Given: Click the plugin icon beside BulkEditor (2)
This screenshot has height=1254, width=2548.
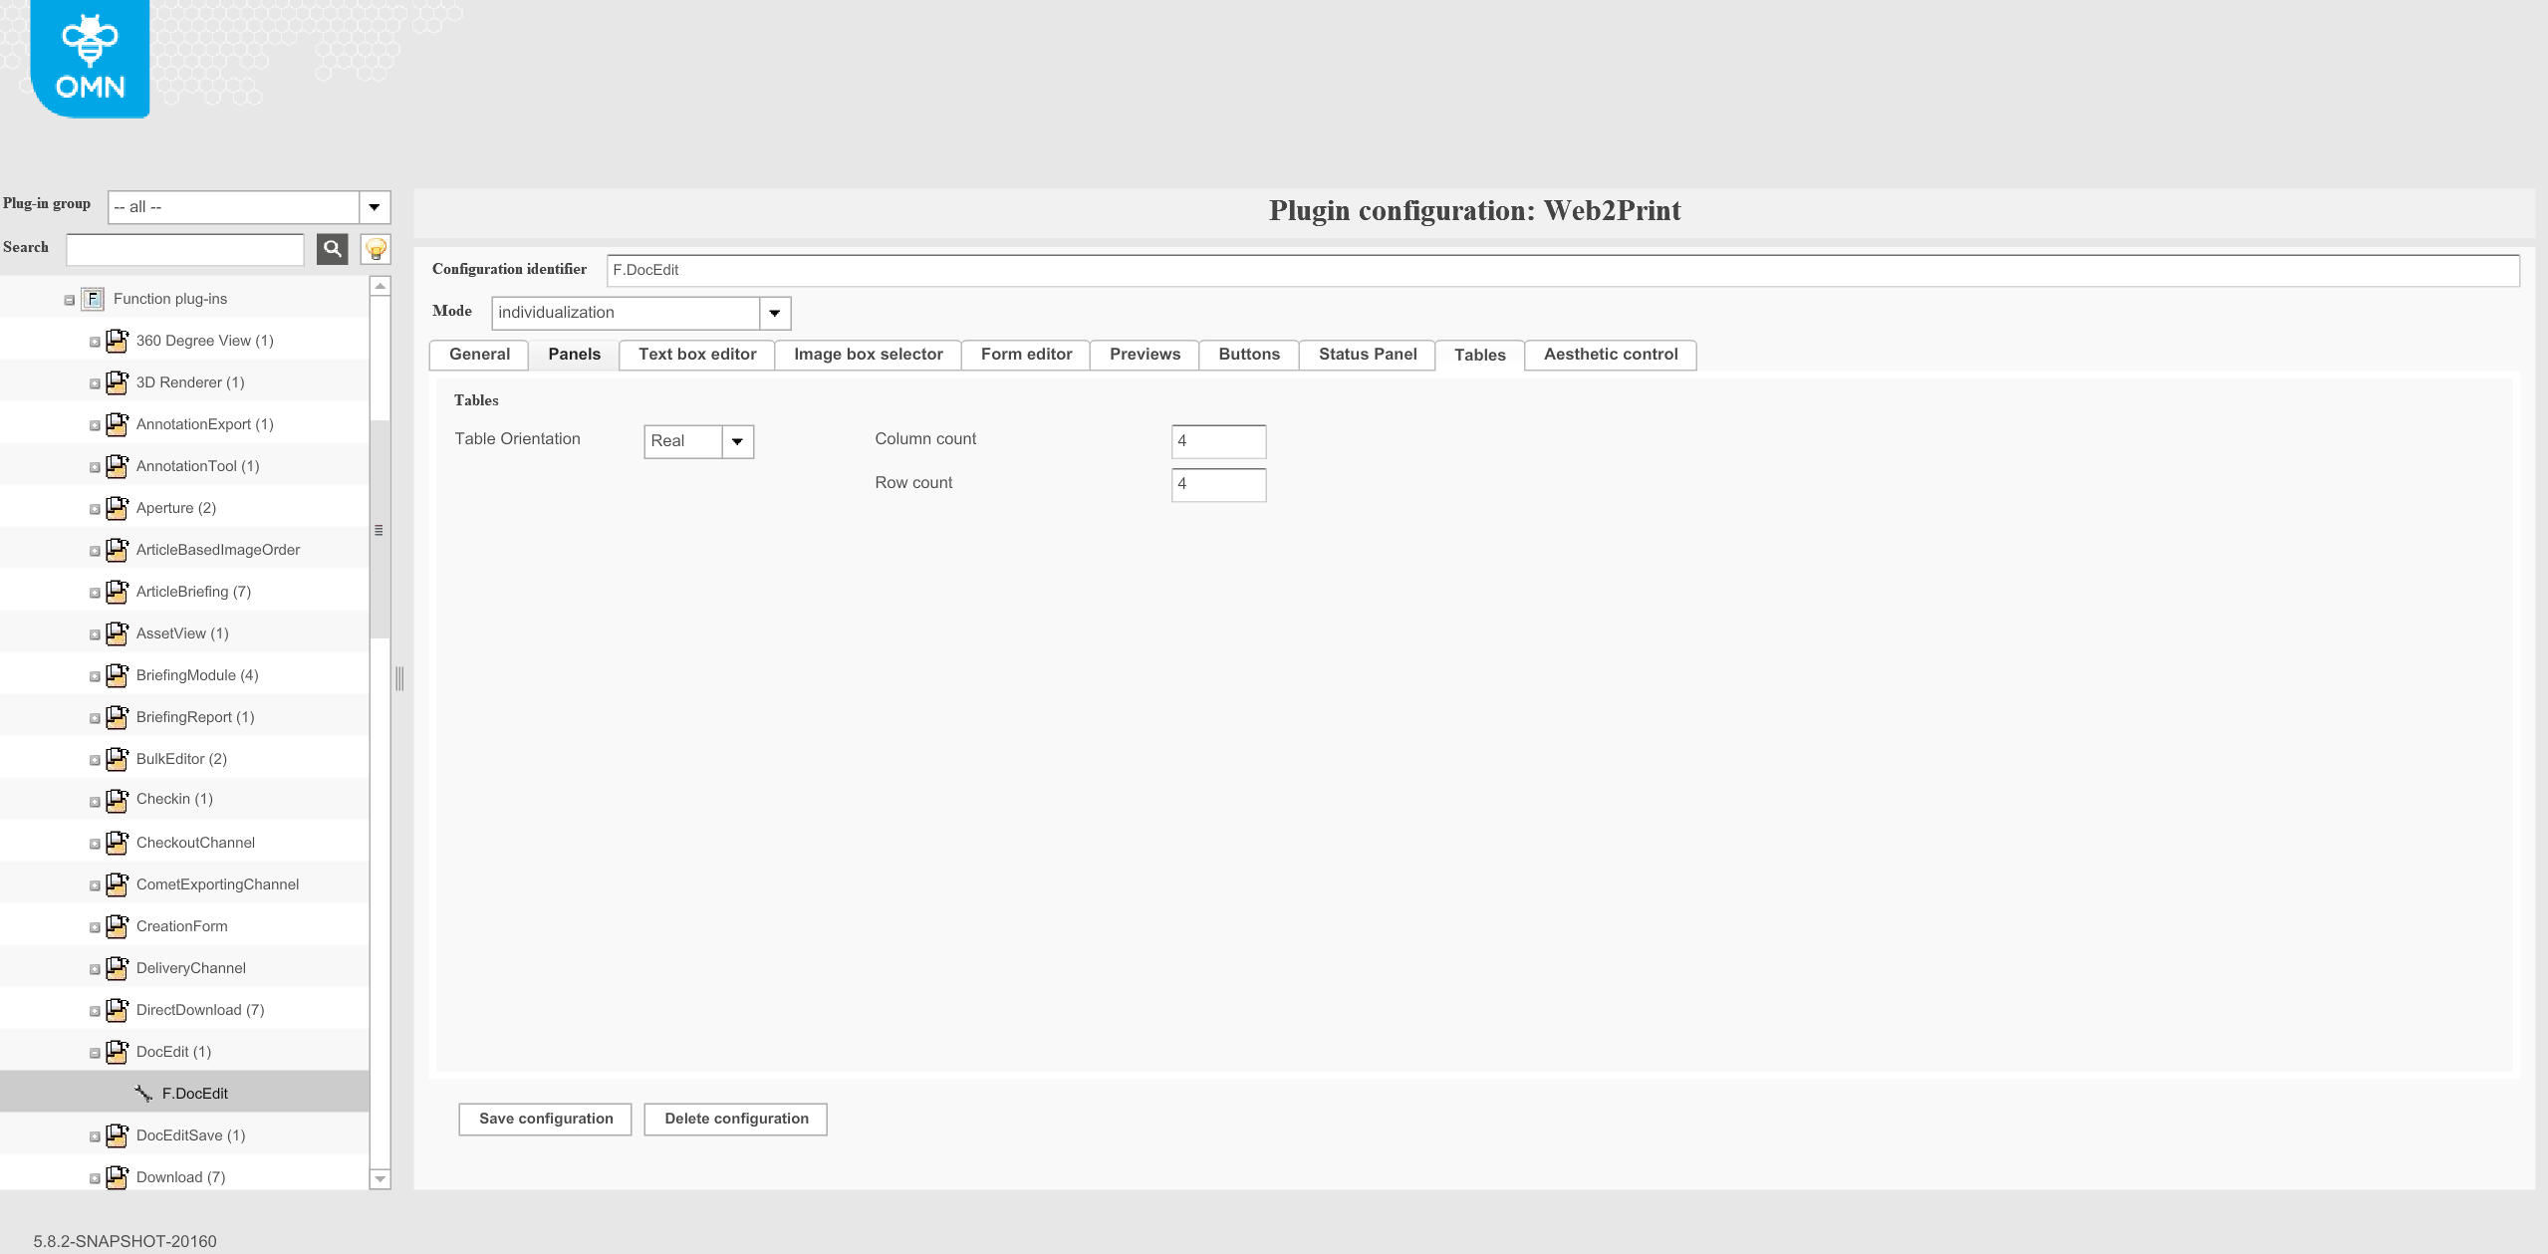Looking at the screenshot, I should (x=117, y=758).
